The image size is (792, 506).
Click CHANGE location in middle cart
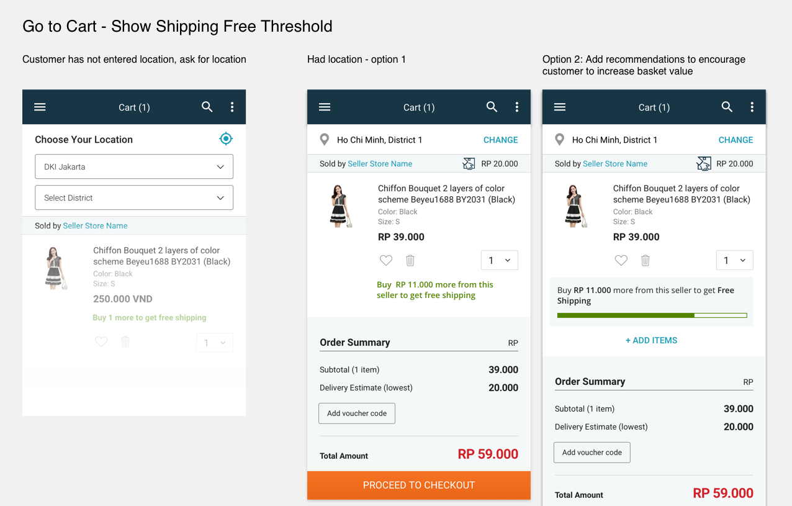500,140
